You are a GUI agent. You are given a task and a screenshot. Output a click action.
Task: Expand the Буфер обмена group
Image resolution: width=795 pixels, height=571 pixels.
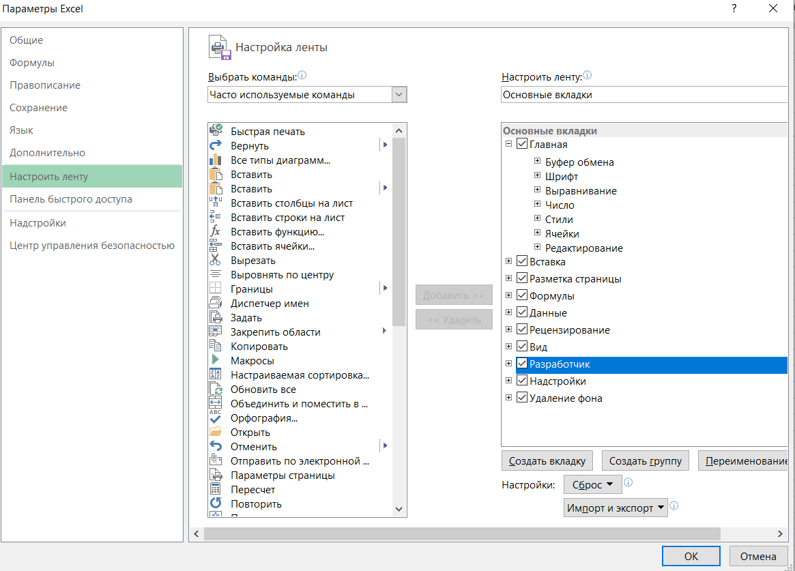point(538,161)
